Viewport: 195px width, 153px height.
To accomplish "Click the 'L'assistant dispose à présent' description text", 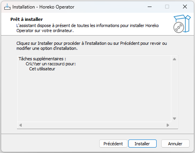I will (88, 28).
